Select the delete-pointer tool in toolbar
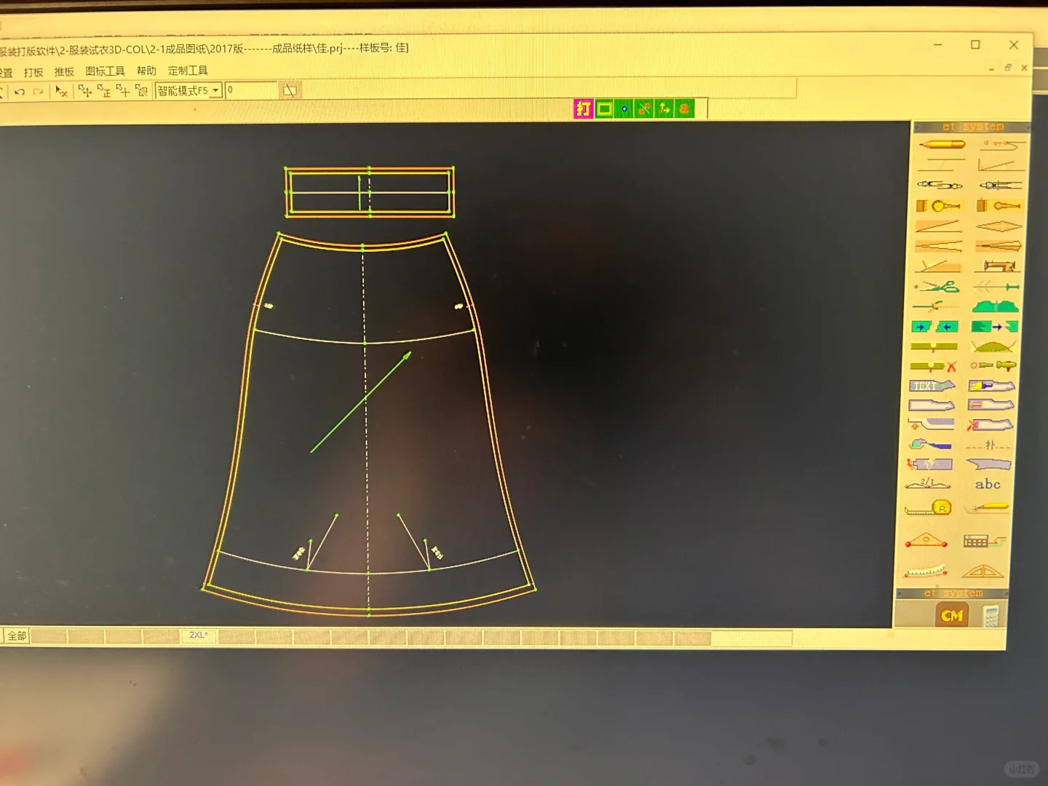This screenshot has width=1048, height=786. [61, 91]
